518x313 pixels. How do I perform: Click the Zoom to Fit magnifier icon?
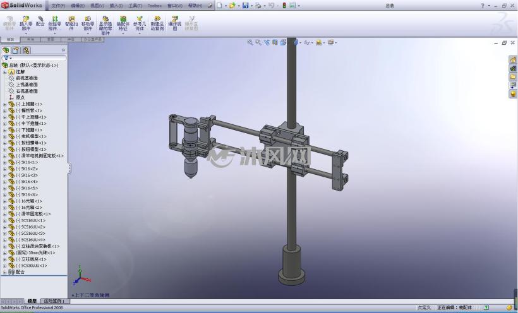coord(250,42)
